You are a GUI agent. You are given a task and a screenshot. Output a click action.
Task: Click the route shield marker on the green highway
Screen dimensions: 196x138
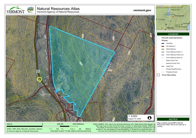click(38, 71)
